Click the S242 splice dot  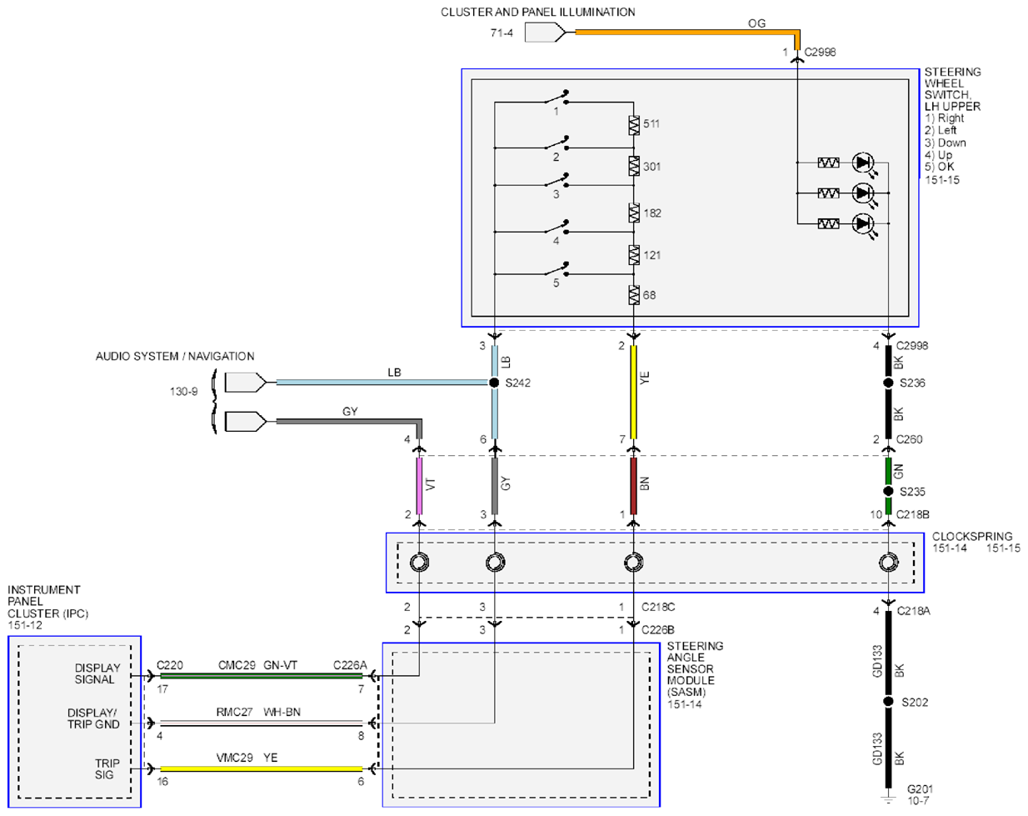point(495,383)
